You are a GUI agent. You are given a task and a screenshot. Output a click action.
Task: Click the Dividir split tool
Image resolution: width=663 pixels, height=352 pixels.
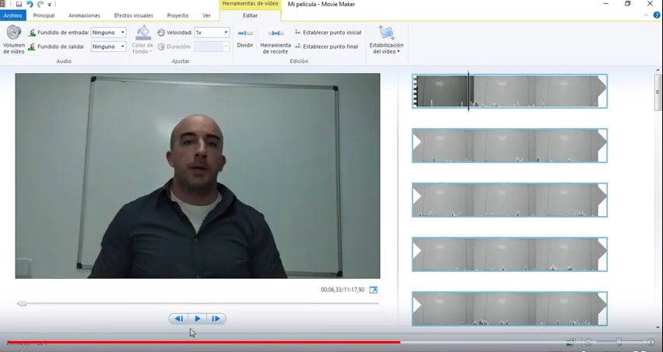245,38
